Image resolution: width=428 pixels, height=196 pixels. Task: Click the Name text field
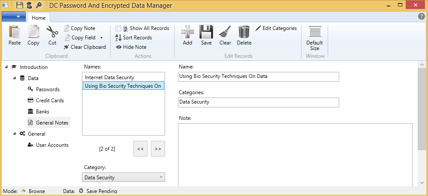point(258,77)
